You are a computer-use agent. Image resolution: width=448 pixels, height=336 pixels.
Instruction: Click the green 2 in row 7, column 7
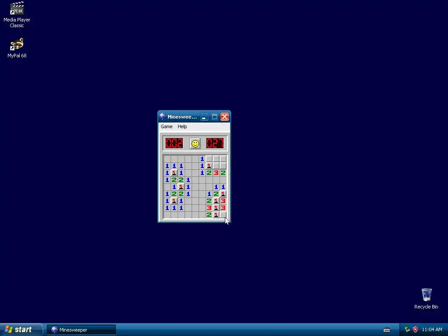click(x=209, y=201)
